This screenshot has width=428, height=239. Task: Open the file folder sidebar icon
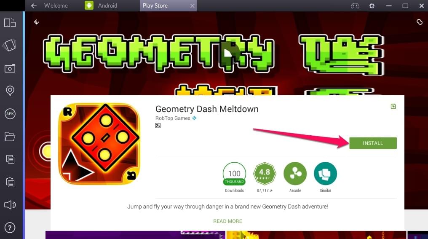(10, 136)
